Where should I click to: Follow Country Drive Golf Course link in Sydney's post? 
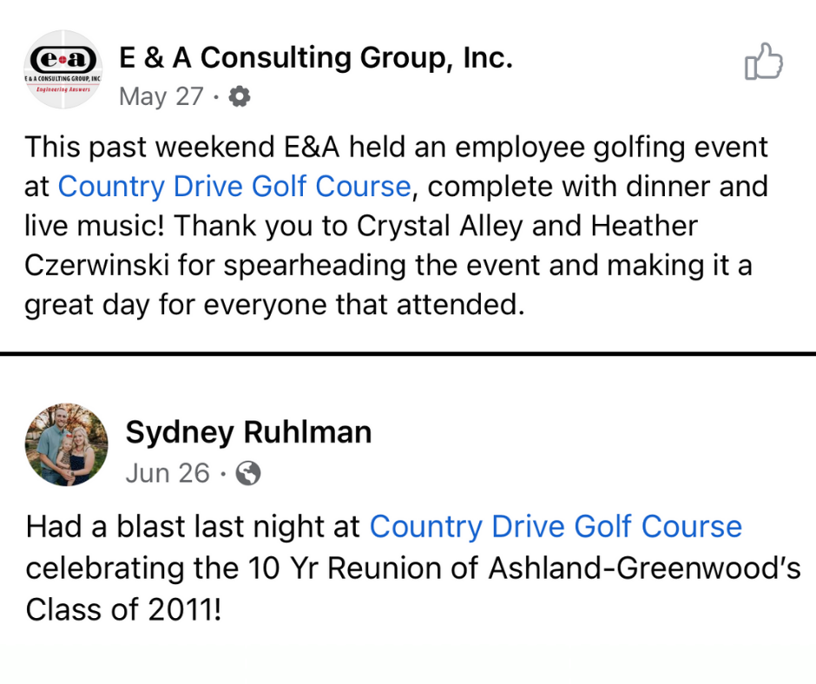pyautogui.click(x=556, y=526)
